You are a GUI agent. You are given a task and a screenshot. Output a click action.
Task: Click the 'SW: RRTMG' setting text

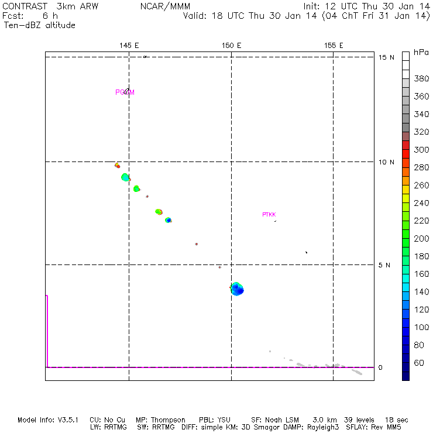156,427
